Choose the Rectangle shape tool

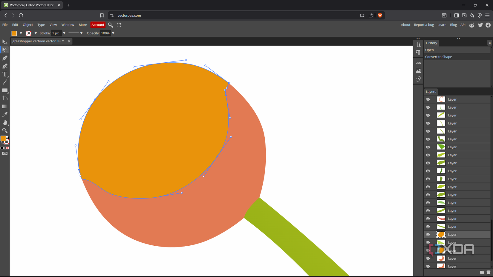point(5,90)
